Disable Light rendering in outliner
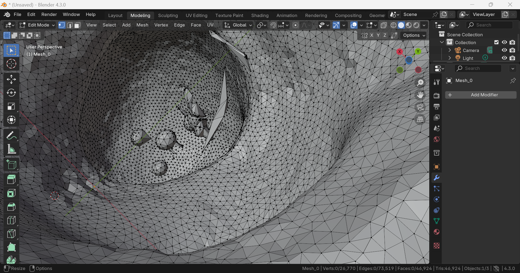The width and height of the screenshot is (520, 273). 512,58
